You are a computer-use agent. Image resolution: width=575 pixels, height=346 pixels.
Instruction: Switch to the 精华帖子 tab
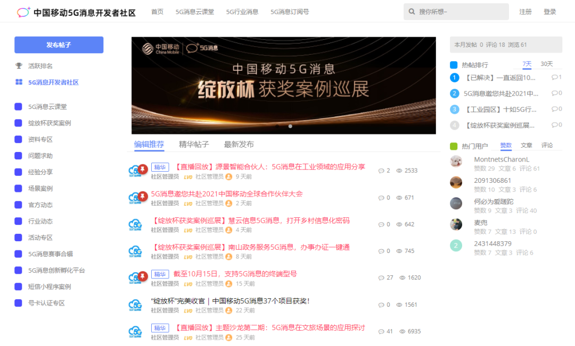click(194, 144)
